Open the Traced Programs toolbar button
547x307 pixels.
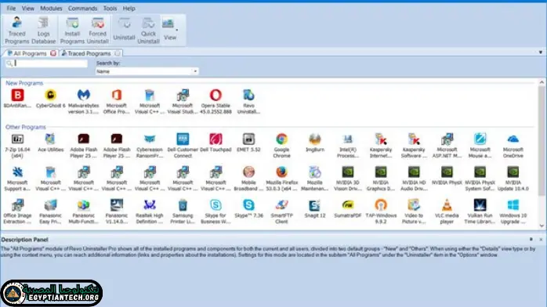16,31
